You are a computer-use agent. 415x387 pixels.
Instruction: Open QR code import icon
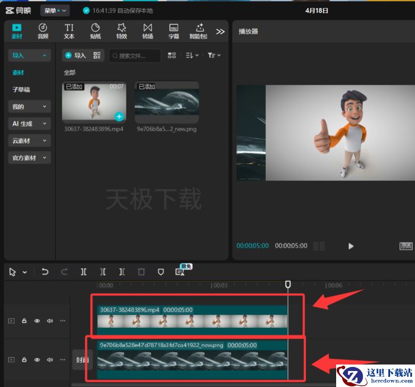(x=97, y=55)
